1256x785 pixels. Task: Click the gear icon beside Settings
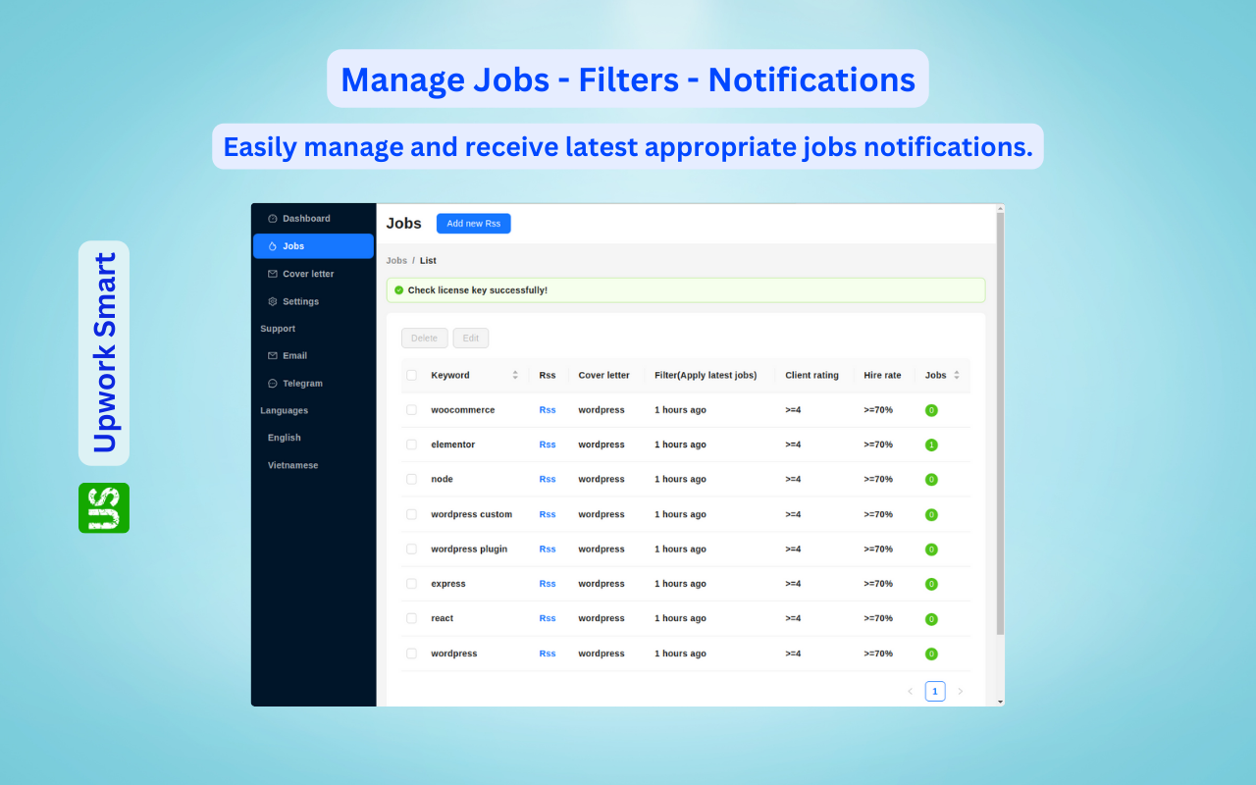coord(273,301)
